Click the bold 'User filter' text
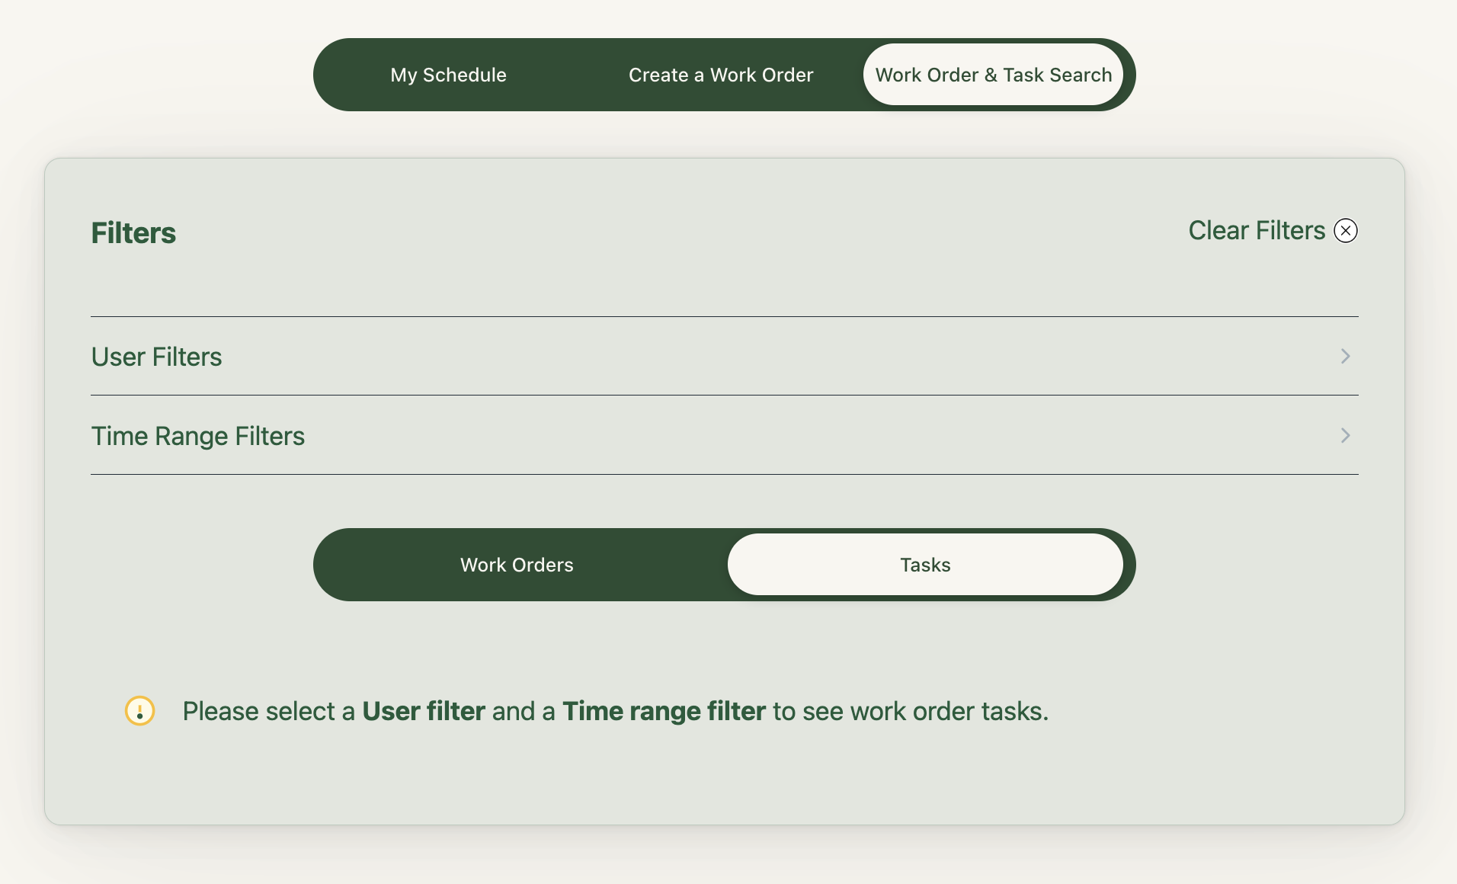 pos(424,711)
